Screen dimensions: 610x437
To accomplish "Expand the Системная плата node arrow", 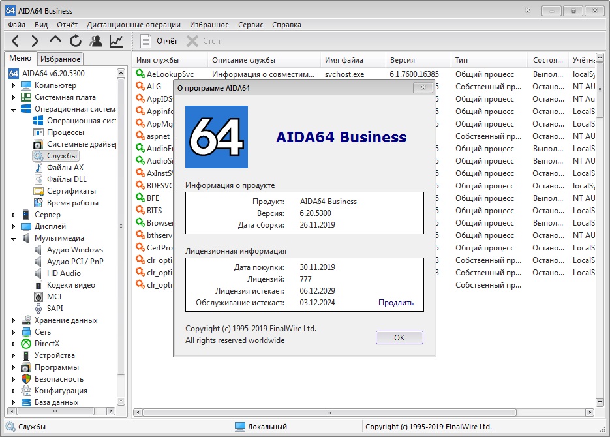I will point(14,97).
